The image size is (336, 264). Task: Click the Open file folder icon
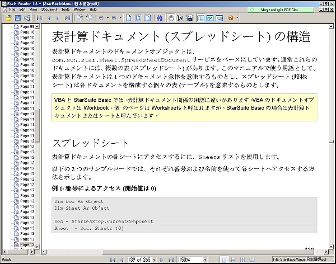[9, 18]
